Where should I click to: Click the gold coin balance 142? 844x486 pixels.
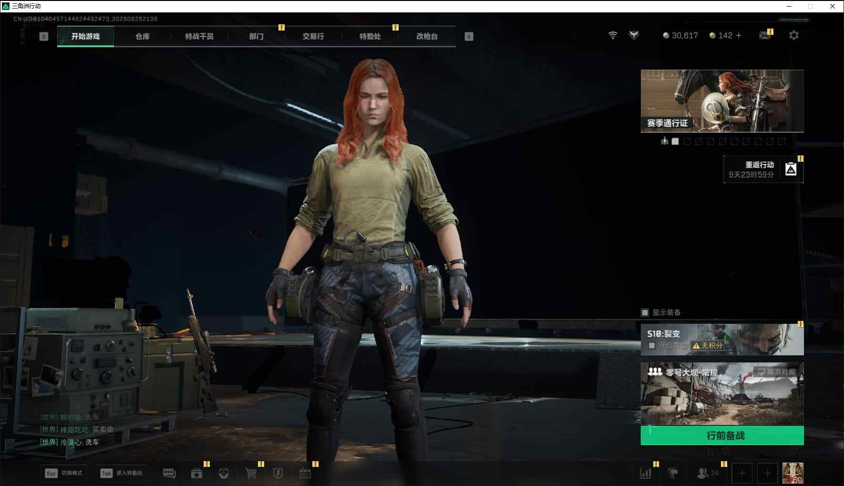(721, 35)
